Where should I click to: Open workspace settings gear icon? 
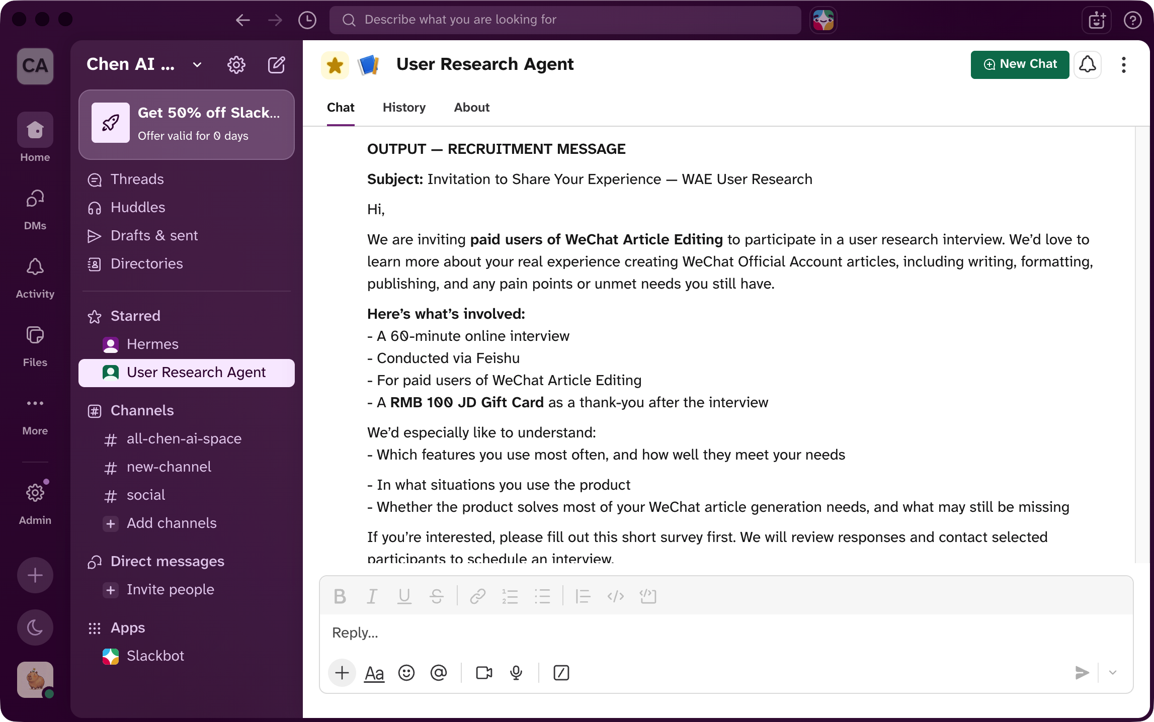(236, 64)
